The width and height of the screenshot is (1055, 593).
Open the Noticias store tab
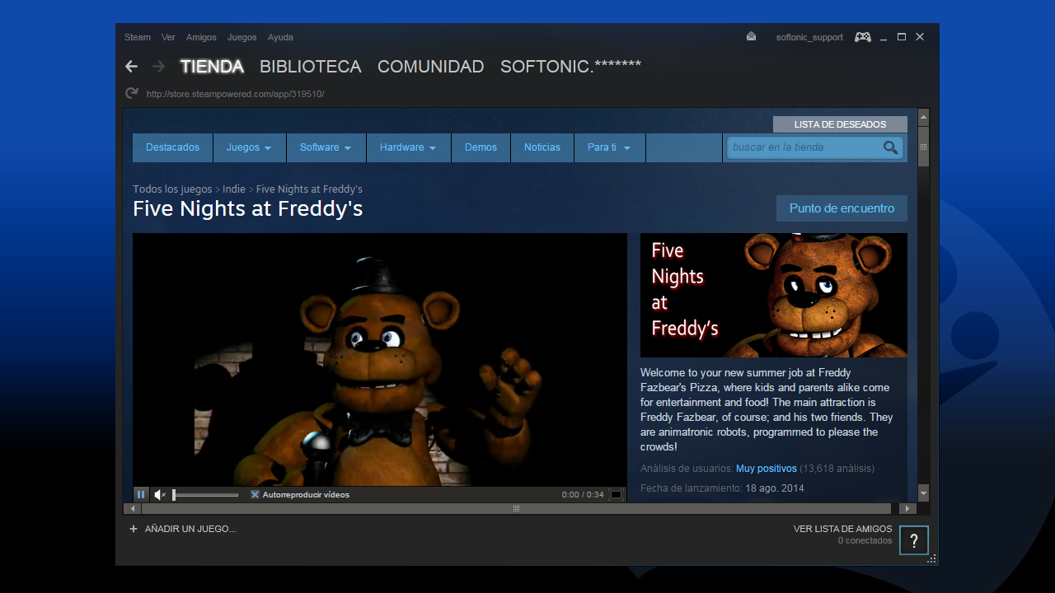[542, 147]
